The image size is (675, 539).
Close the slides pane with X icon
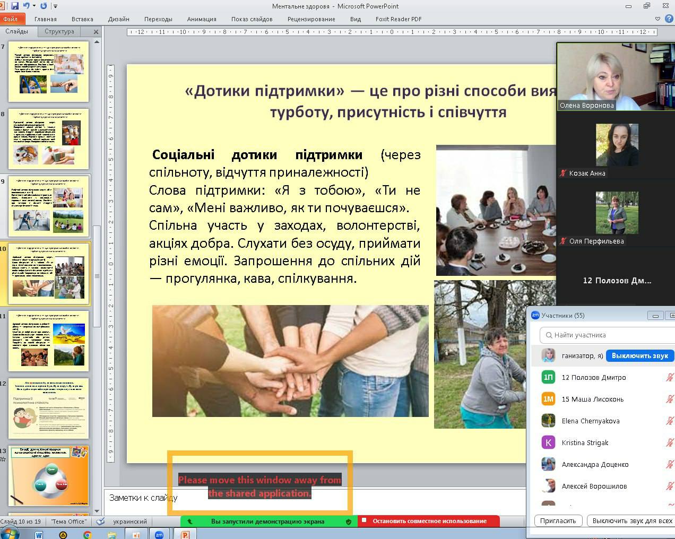pyautogui.click(x=96, y=32)
